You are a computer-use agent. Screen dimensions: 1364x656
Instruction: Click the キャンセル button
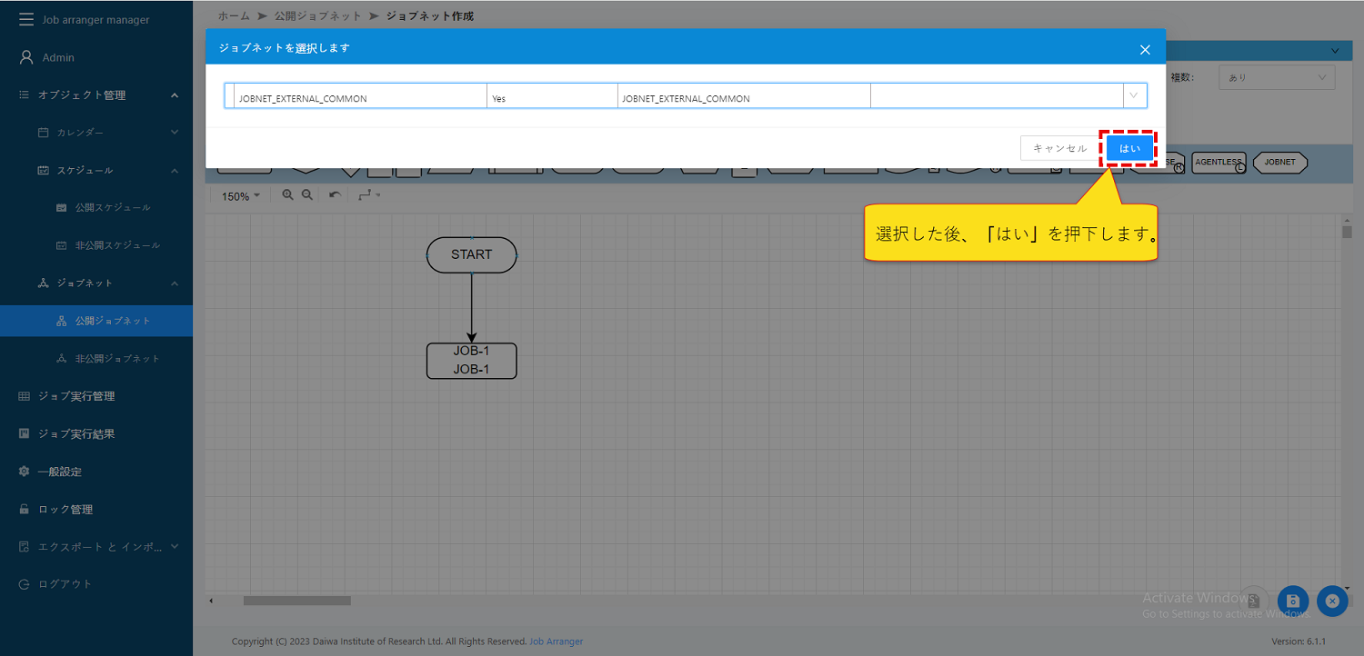[1059, 148]
